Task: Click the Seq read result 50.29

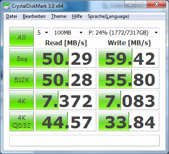Action: 66,58
